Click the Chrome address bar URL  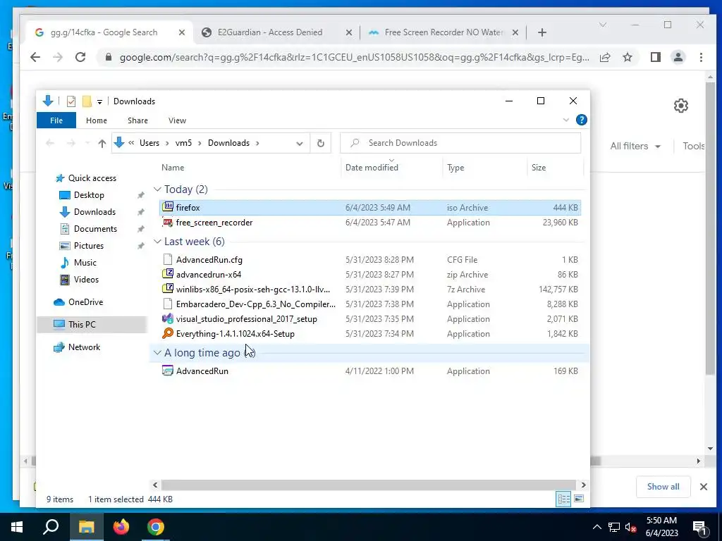tap(354, 57)
